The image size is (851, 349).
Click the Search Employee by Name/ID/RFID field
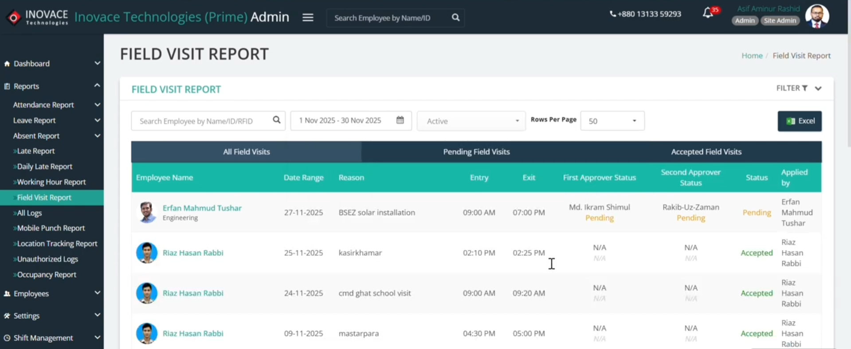[202, 121]
